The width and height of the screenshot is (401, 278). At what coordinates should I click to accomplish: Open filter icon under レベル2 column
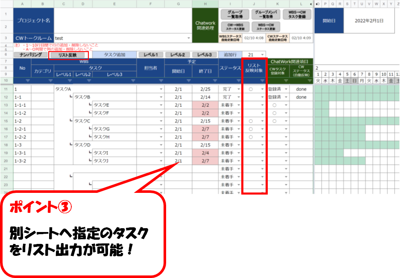(89, 80)
